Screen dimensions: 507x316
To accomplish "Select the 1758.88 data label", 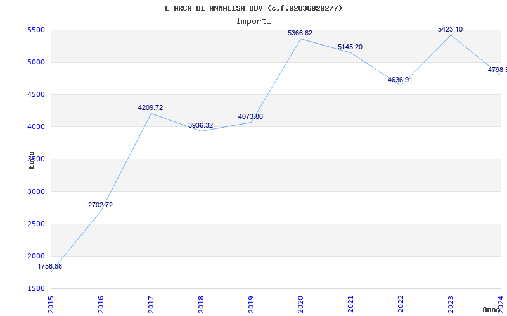I will point(50,266).
